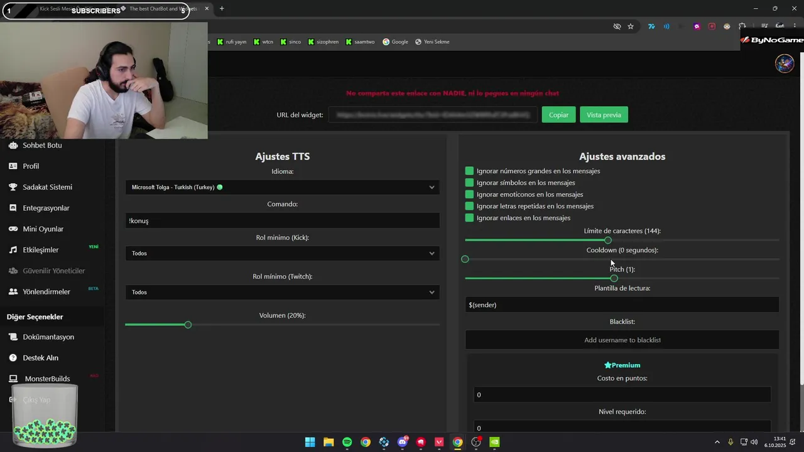Open NVIDIA app from the taskbar
Image resolution: width=804 pixels, height=452 pixels.
495,442
